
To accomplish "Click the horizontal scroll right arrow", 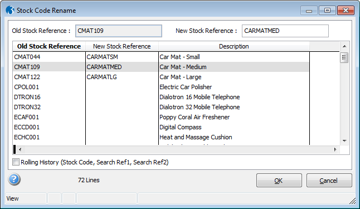I will click(x=335, y=149).
